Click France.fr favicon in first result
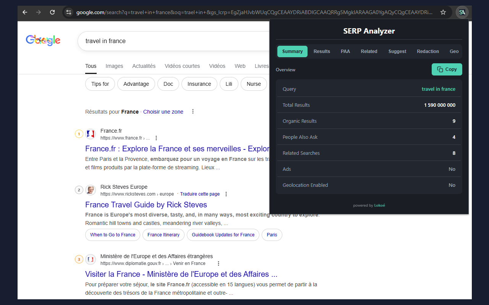 click(x=91, y=134)
